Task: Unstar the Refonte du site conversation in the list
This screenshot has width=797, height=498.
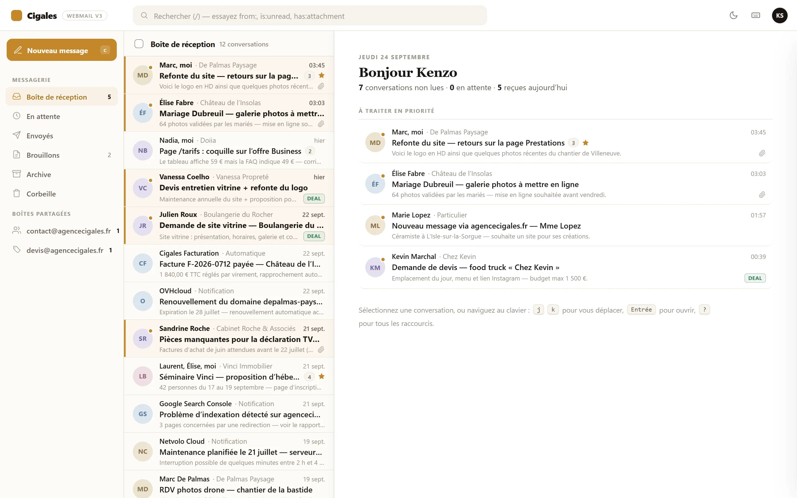Action: click(x=322, y=76)
